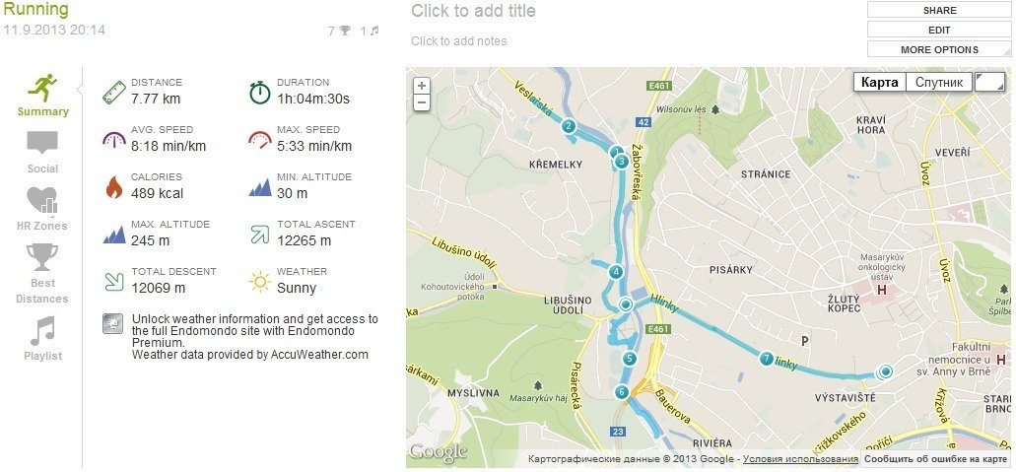The image size is (1016, 472).
Task: Open Условия использования terms link
Action: (800, 459)
